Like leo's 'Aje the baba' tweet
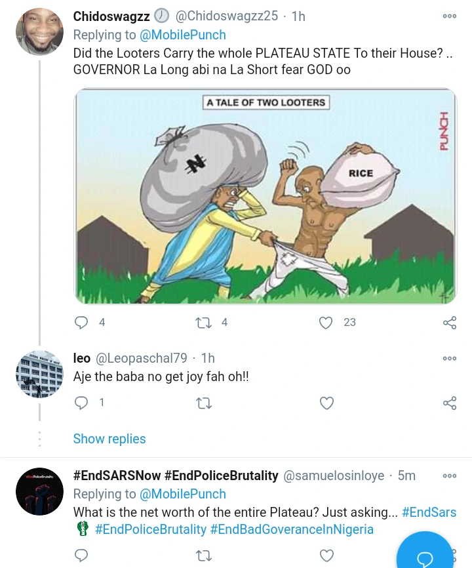 click(326, 403)
